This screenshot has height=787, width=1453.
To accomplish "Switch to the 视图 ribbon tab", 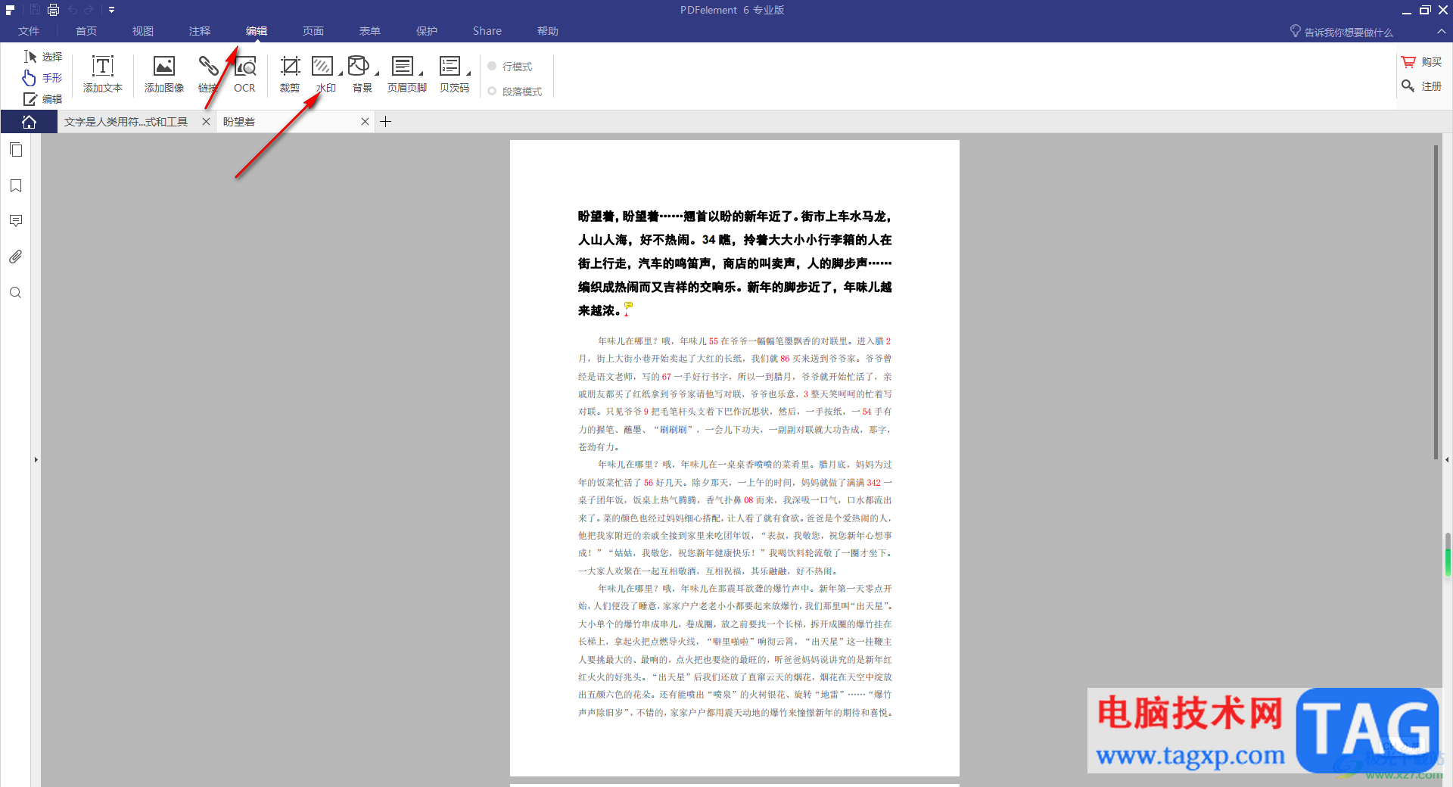I will [x=143, y=31].
